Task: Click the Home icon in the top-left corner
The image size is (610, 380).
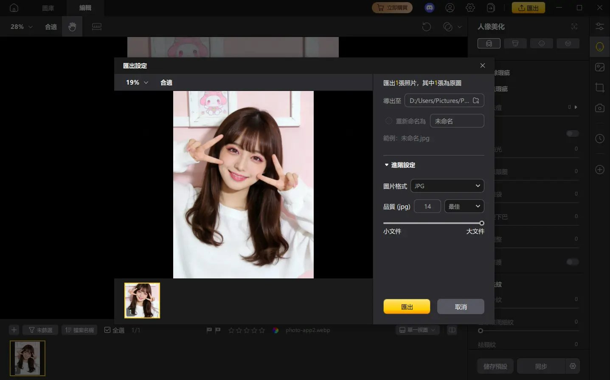Action: tap(14, 7)
